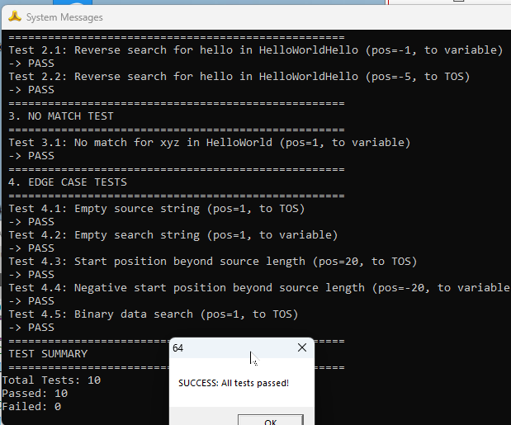511x425 pixels.
Task: Click the System Messages window icon
Action: [x=14, y=17]
